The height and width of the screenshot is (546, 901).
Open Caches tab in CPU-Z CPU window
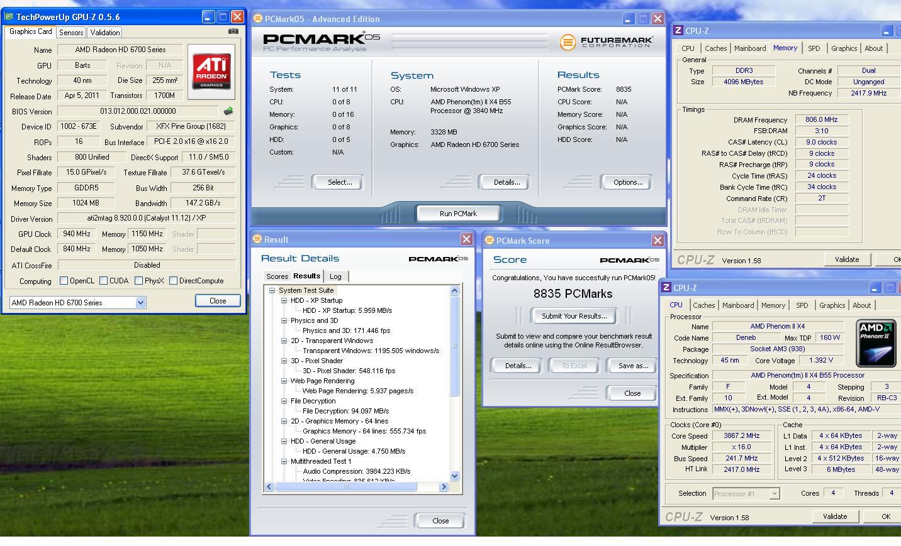[703, 305]
